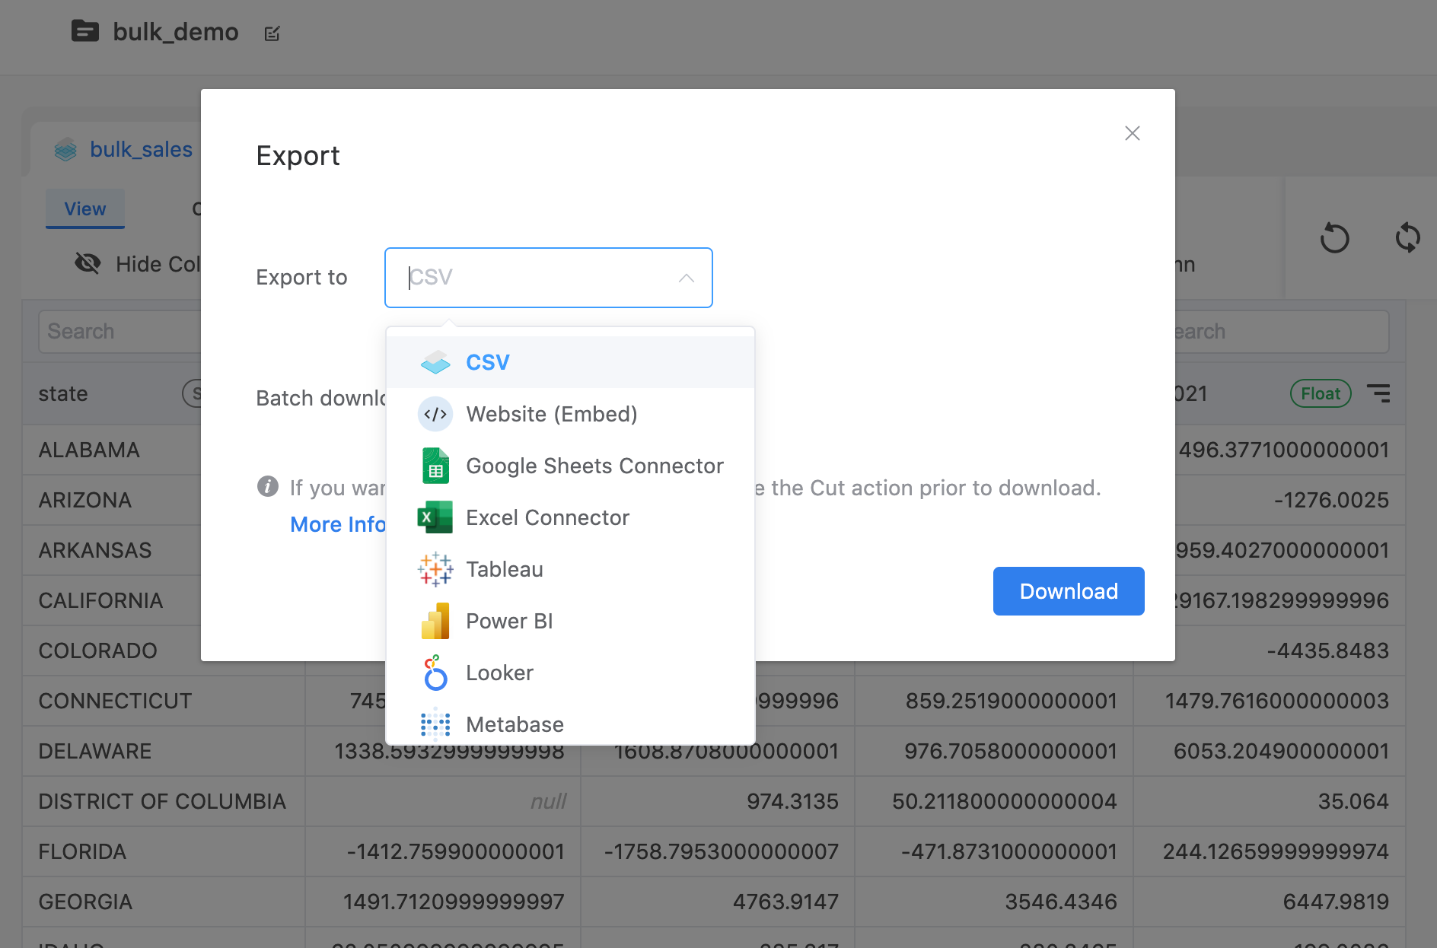
Task: Click the CSV layered icon
Action: click(435, 362)
